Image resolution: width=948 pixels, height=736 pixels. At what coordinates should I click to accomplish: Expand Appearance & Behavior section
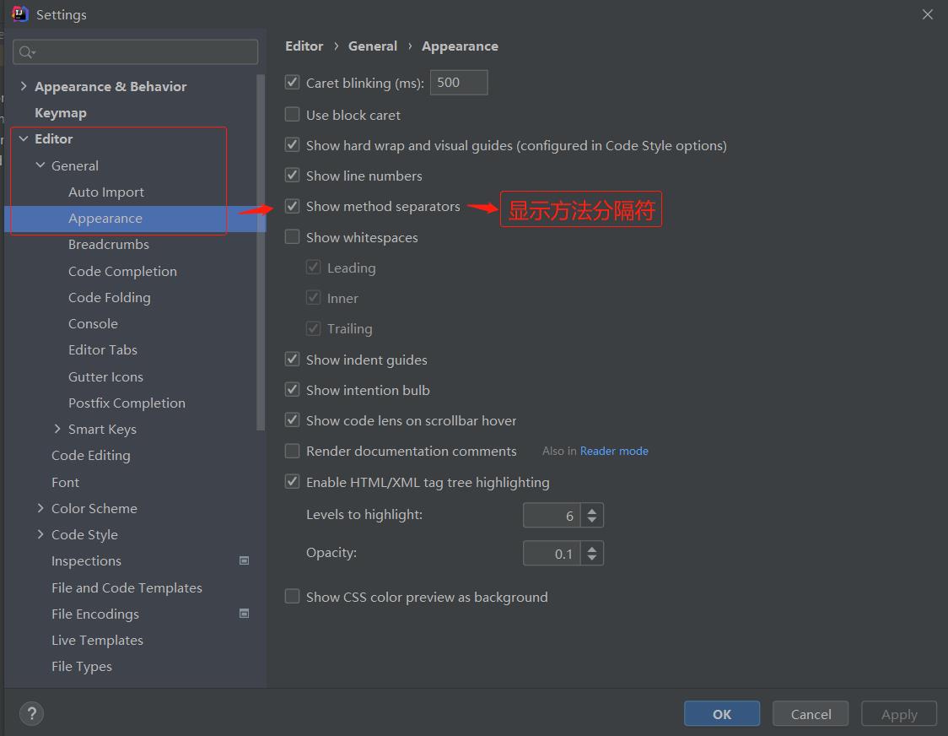tap(24, 86)
